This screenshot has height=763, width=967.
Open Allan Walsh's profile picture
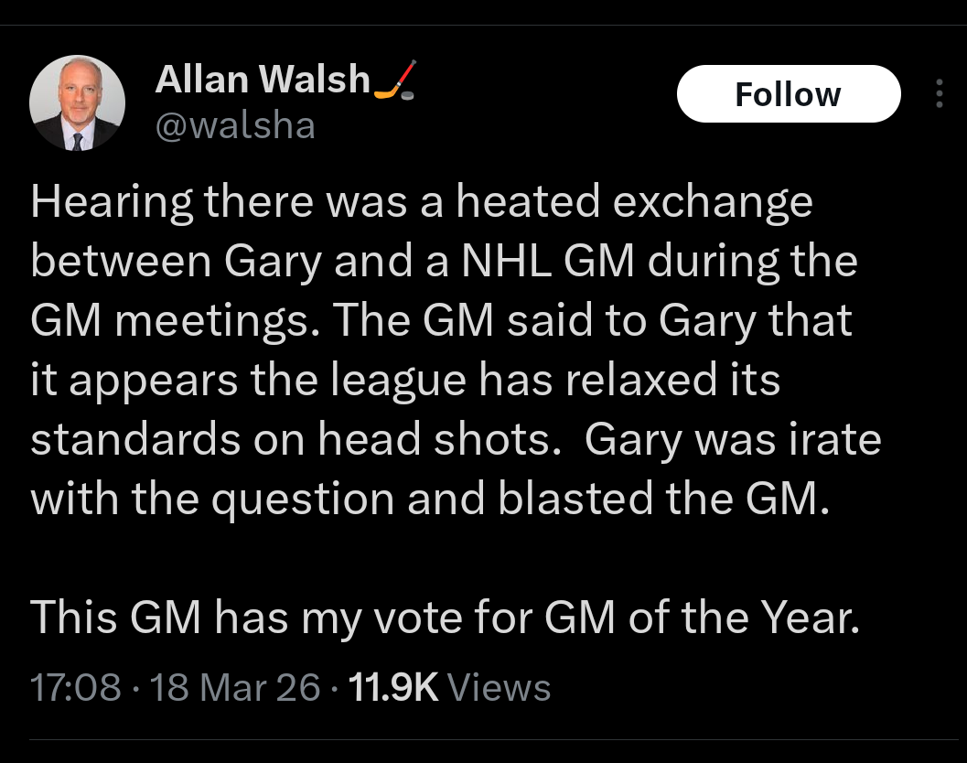(x=77, y=103)
